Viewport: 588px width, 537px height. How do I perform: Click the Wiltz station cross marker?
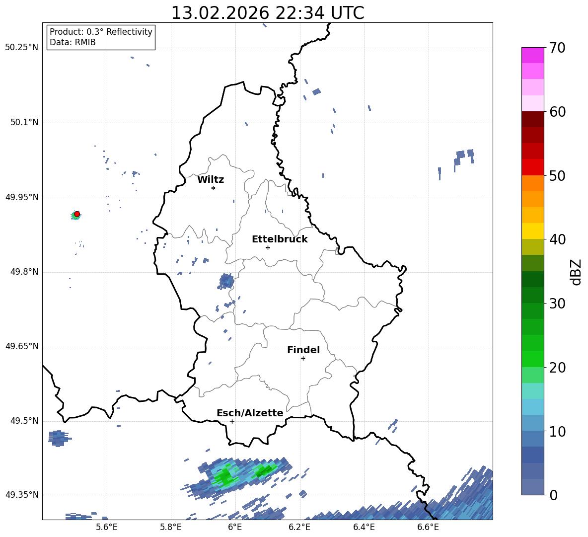pos(214,188)
